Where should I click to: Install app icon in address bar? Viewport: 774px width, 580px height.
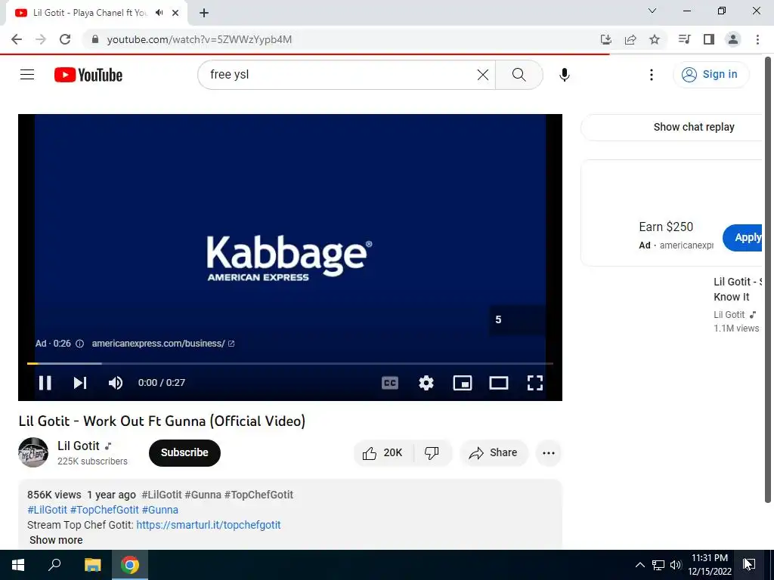(x=606, y=39)
